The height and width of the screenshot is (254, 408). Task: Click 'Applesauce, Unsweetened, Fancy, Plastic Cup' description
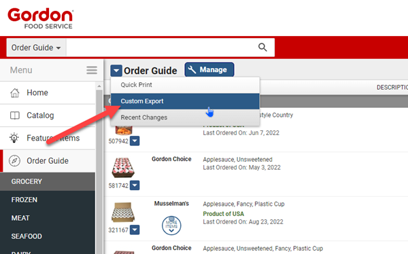[262, 249]
